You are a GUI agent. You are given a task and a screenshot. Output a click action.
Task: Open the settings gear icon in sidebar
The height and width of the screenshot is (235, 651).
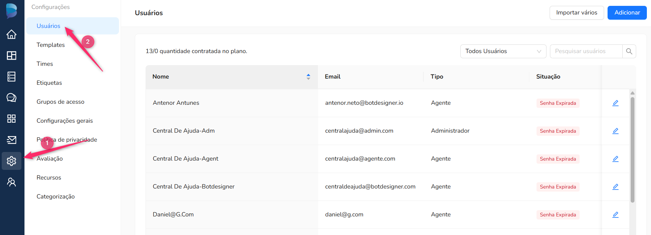(x=11, y=161)
